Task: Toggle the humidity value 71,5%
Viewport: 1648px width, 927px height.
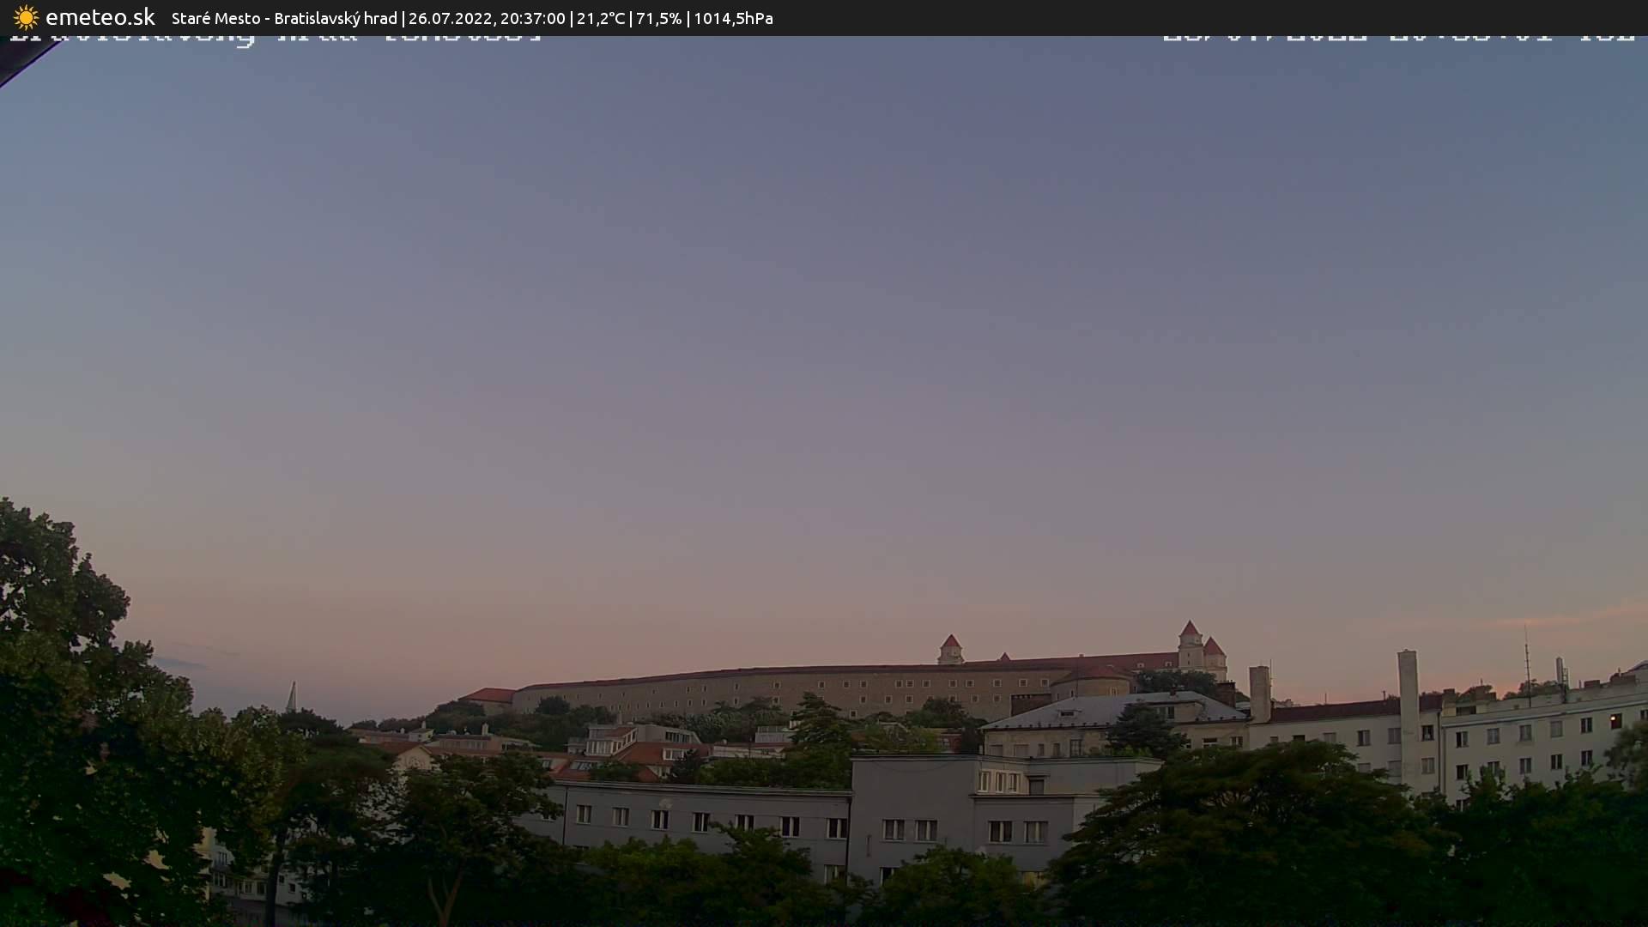Action: (x=658, y=17)
